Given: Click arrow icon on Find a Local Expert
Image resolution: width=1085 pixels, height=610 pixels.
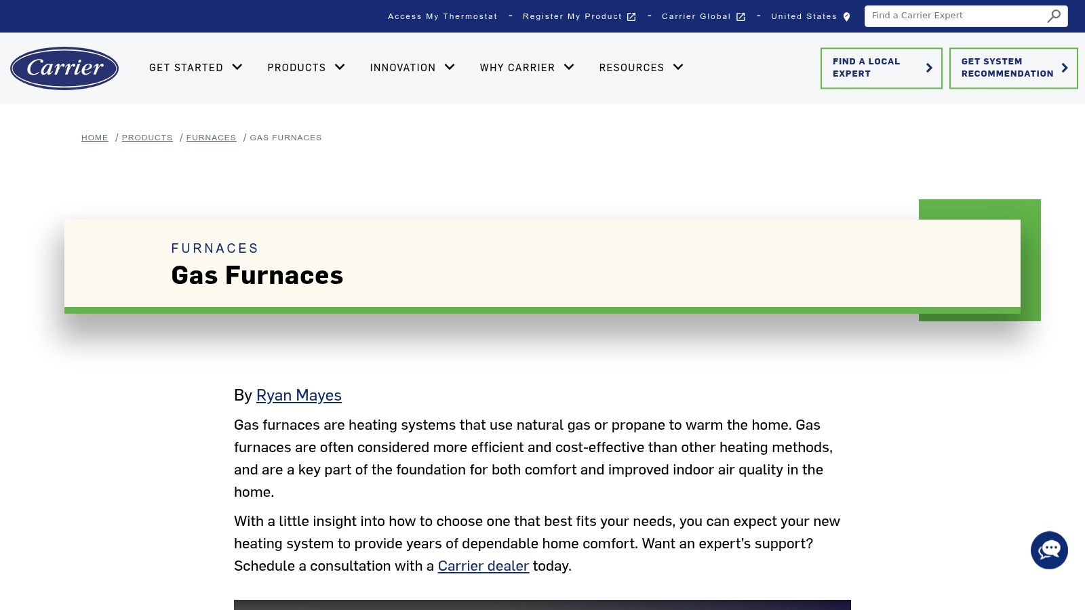Looking at the screenshot, I should pos(929,68).
